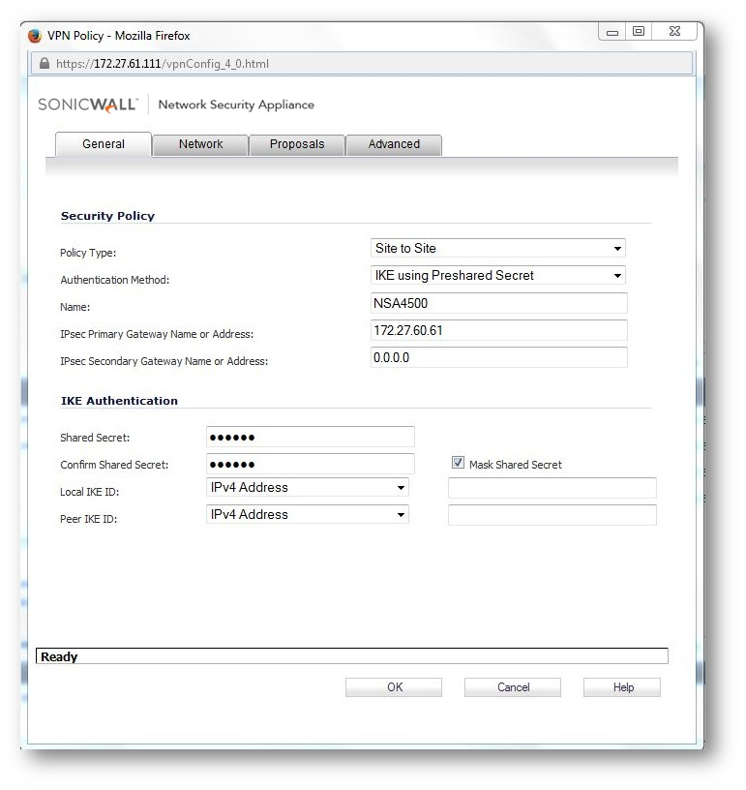Screen dimensions: 746x790
Task: Open the Policy Type dropdown
Action: 498,249
